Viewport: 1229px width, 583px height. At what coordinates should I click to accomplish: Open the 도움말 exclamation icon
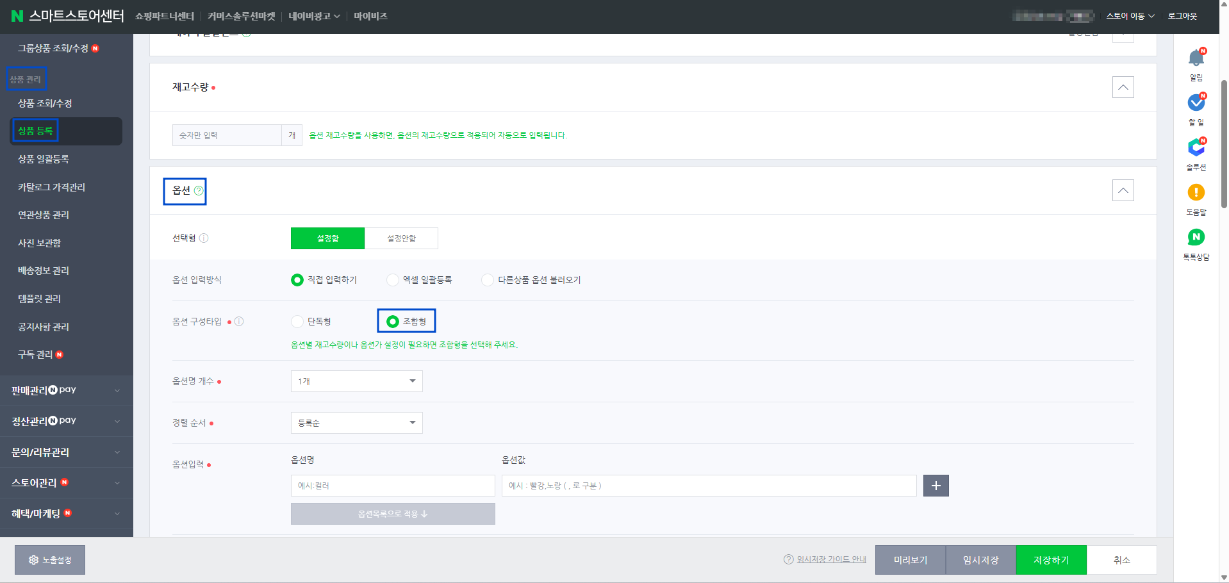(1196, 192)
